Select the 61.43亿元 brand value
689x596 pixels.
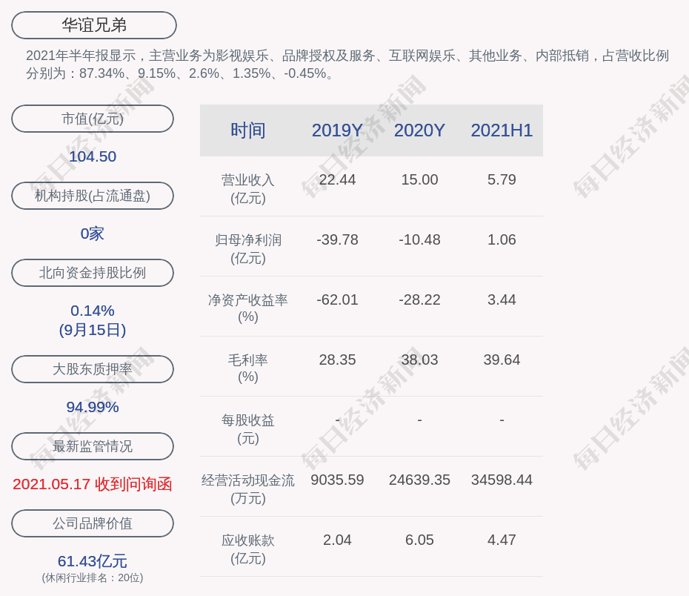[93, 561]
